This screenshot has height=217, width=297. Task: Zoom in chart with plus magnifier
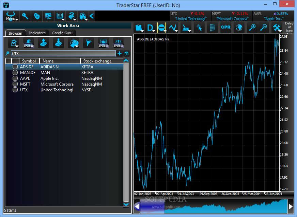[x=252, y=28]
